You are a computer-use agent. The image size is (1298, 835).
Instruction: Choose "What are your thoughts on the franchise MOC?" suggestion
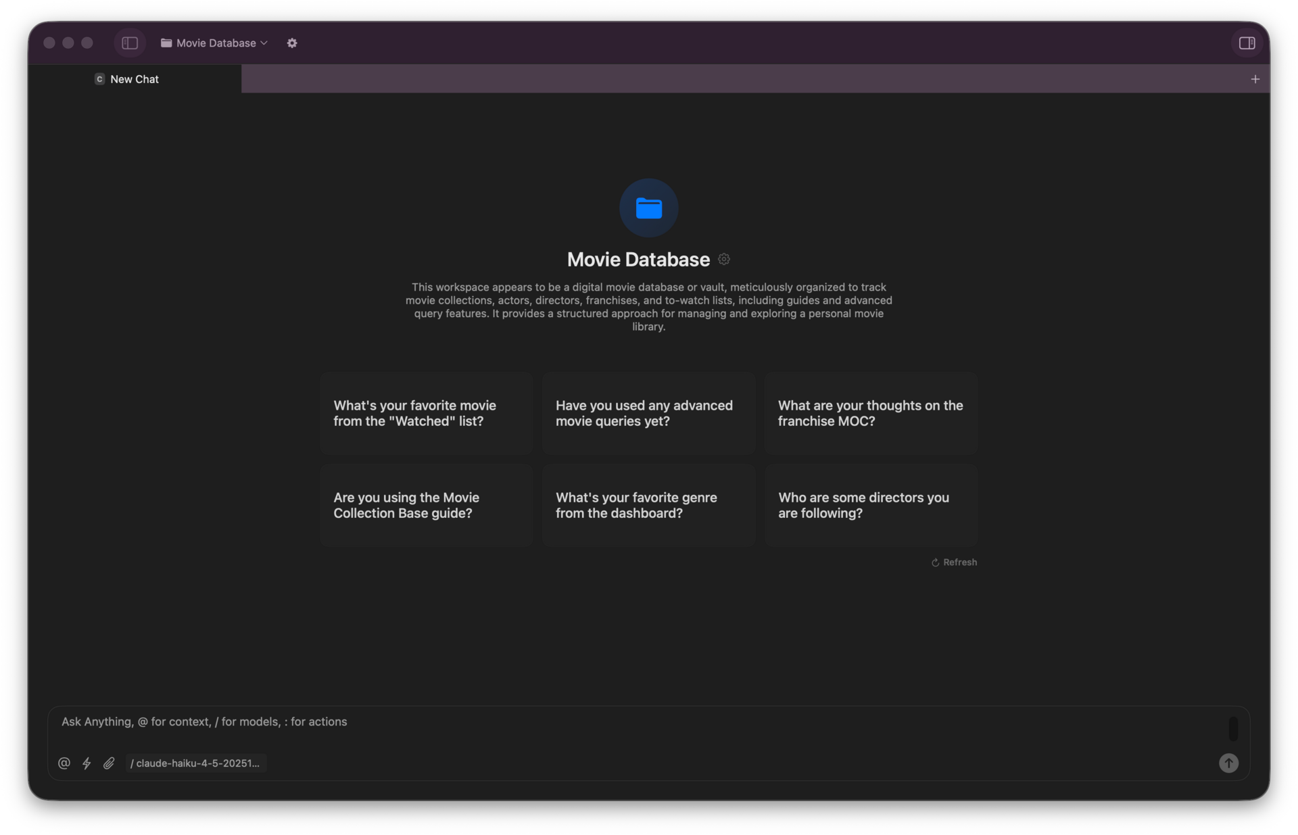coord(871,413)
